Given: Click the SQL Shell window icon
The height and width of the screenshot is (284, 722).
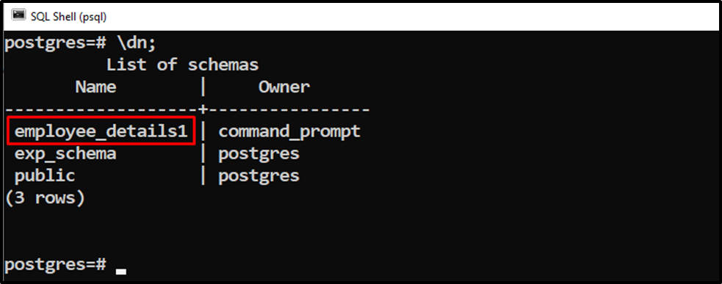Looking at the screenshot, I should [x=18, y=15].
